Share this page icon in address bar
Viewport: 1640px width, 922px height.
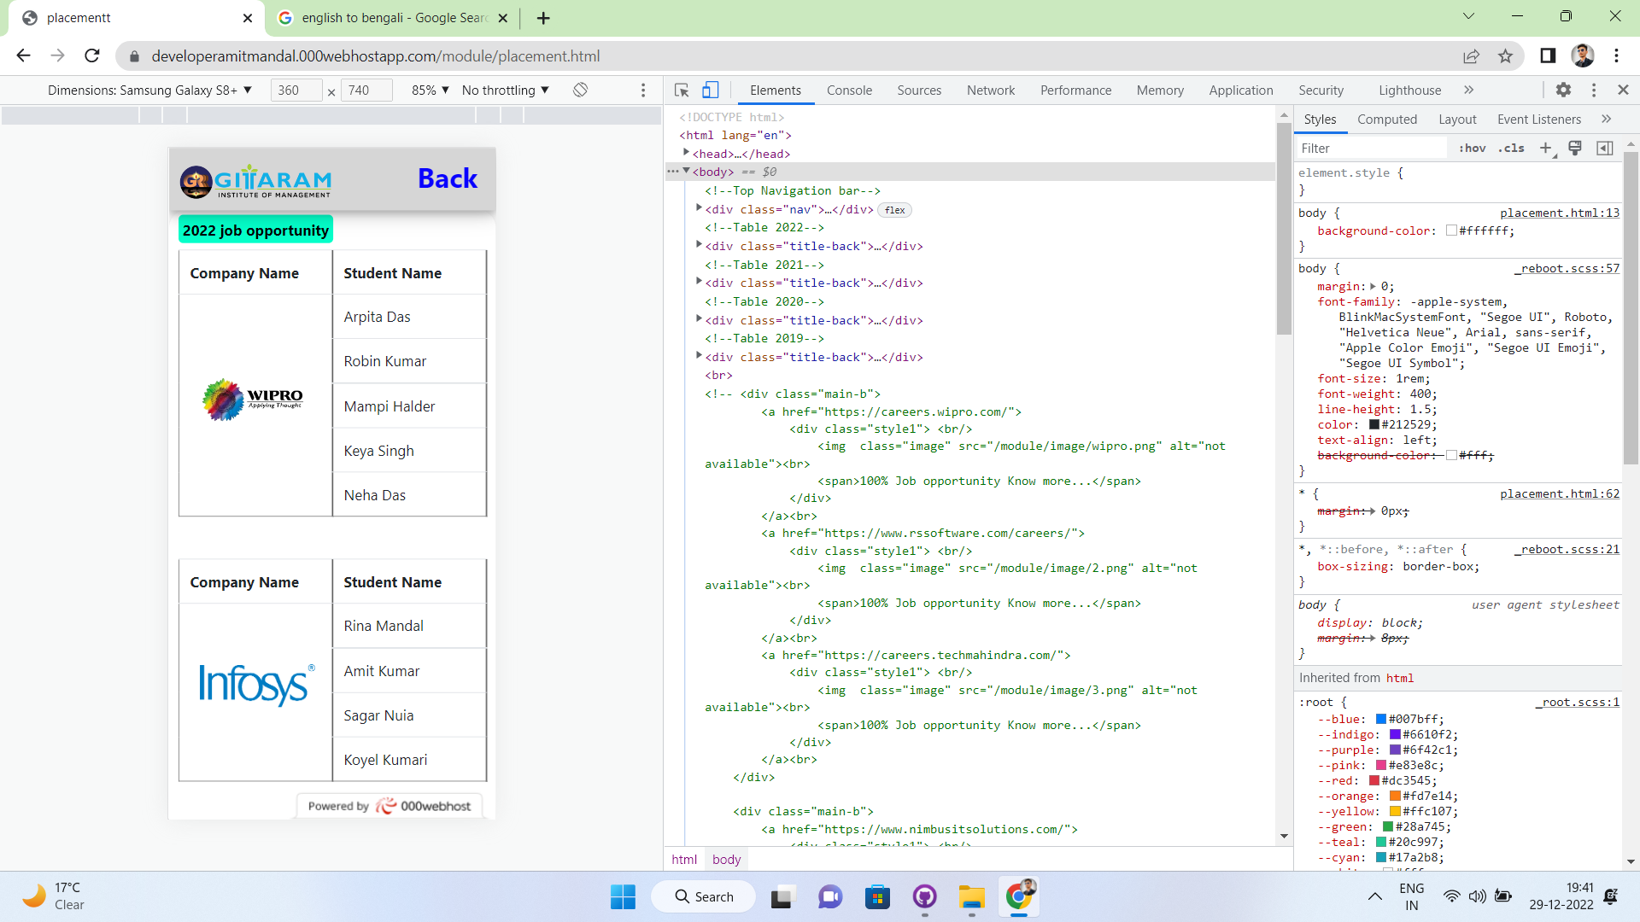[1471, 56]
